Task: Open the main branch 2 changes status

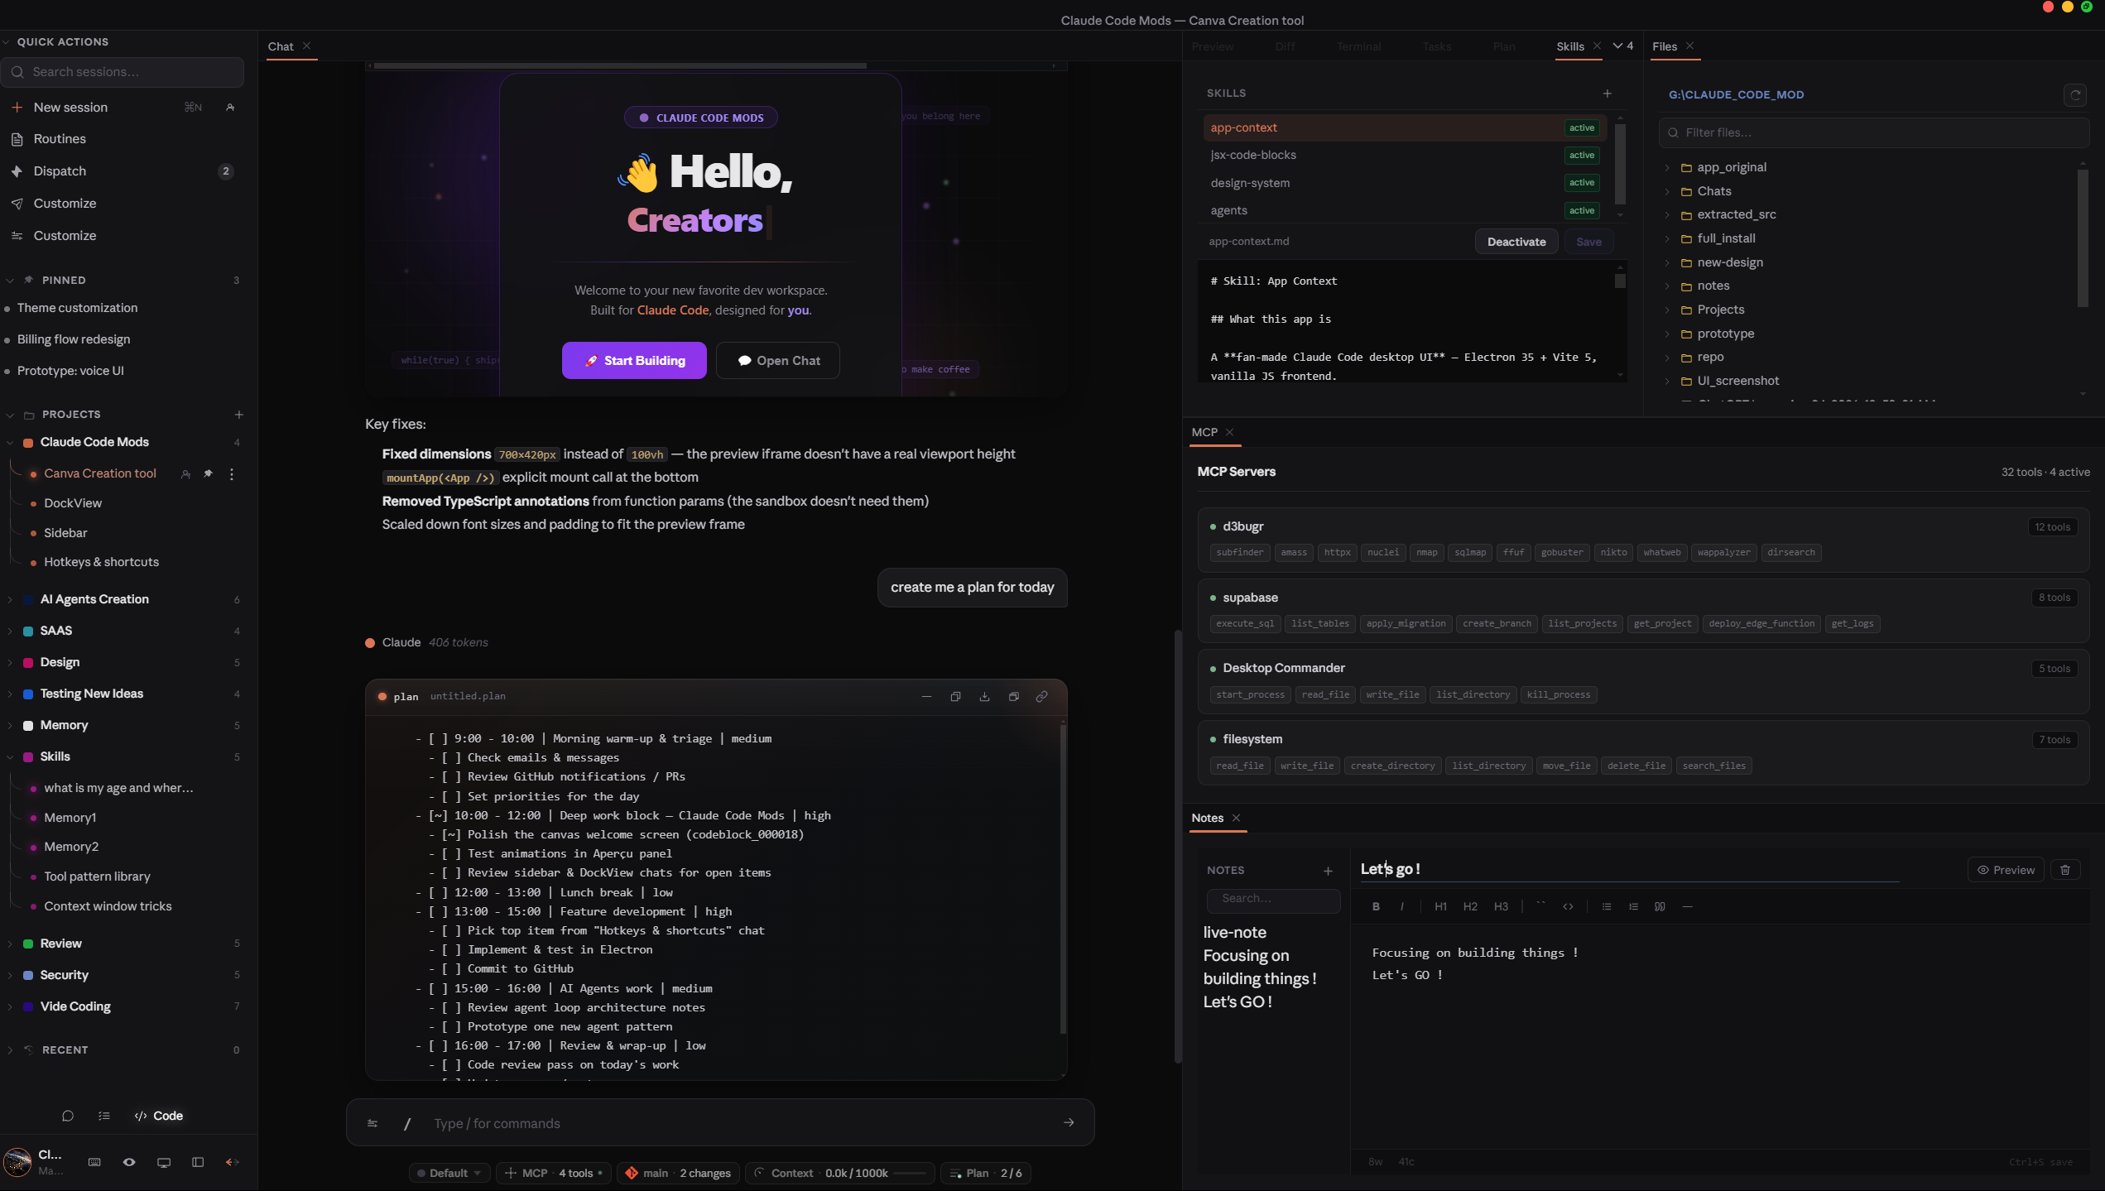Action: point(679,1173)
